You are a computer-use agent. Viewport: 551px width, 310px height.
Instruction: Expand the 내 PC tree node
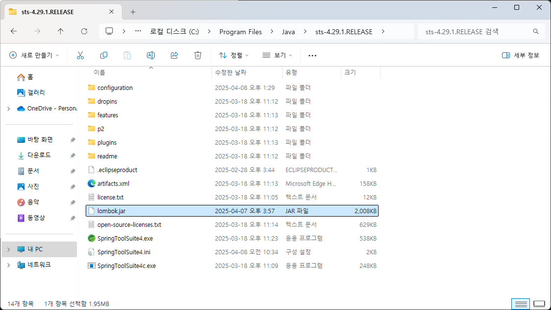[8, 249]
